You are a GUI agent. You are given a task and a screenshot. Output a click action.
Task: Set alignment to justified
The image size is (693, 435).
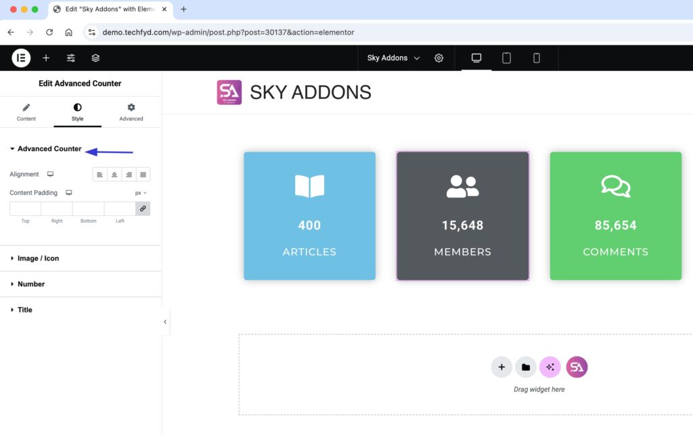click(143, 175)
